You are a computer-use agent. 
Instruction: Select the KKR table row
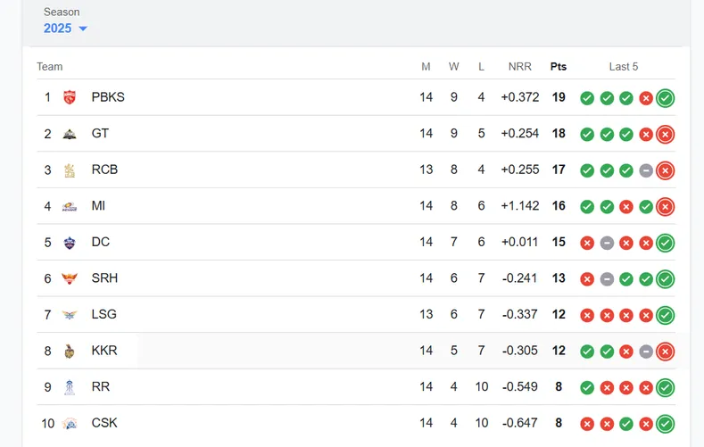pyautogui.click(x=268, y=351)
